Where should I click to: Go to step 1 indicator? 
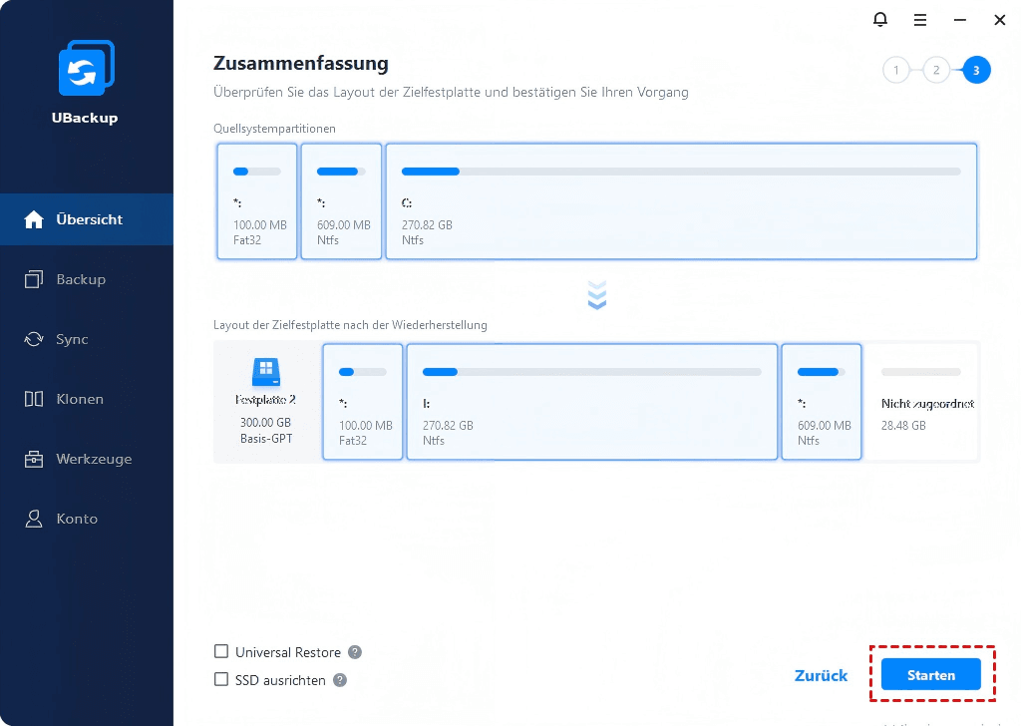coord(895,70)
